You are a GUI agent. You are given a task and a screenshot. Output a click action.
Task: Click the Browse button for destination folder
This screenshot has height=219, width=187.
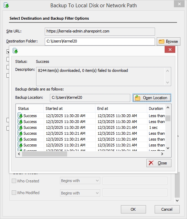[x=168, y=41]
